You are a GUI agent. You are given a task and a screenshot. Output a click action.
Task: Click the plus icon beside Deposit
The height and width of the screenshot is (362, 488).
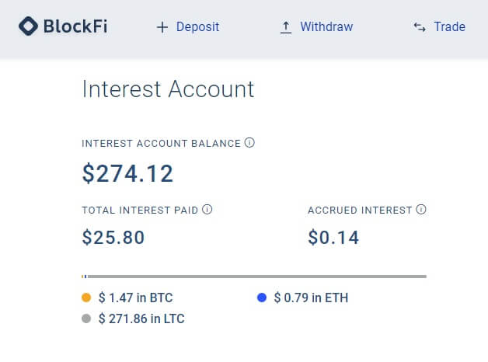[162, 27]
